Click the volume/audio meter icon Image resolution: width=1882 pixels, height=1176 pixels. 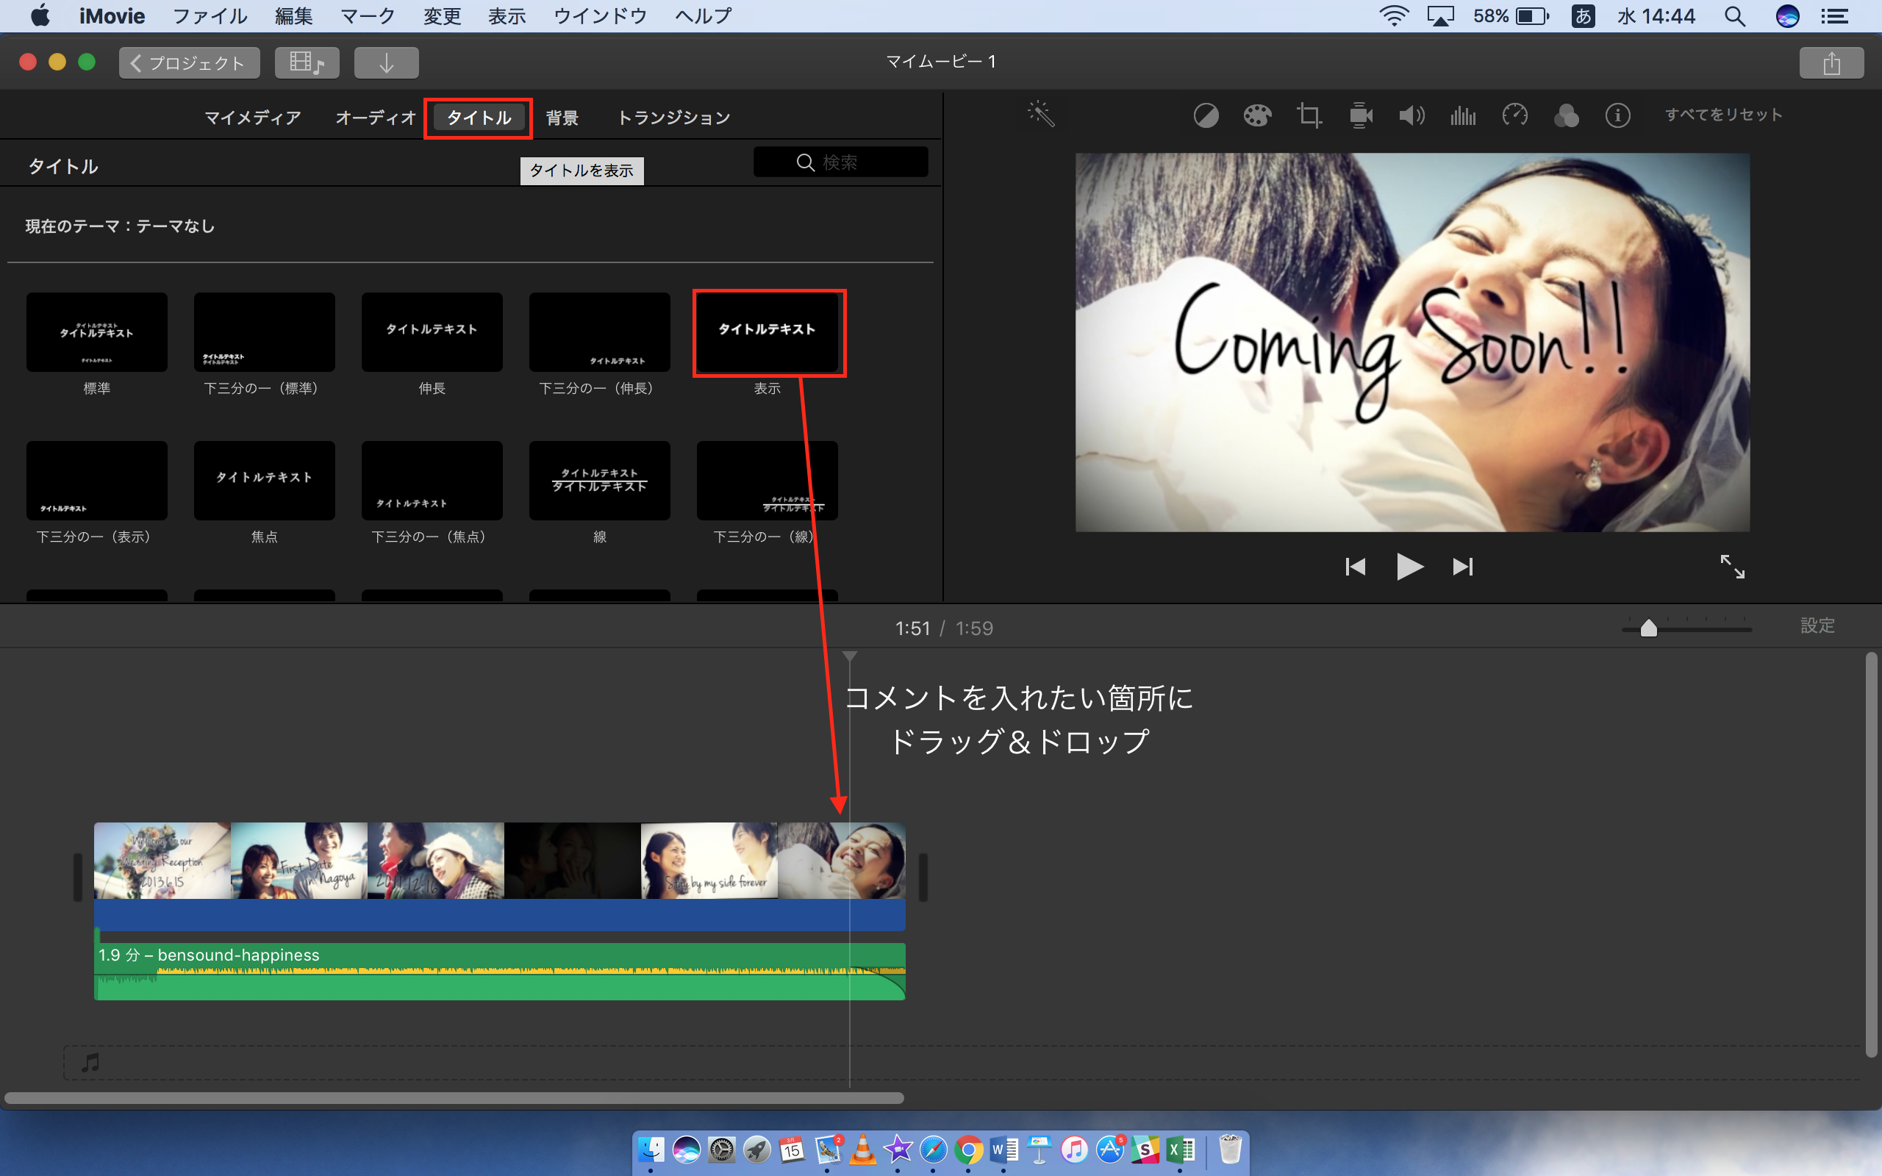pyautogui.click(x=1464, y=115)
